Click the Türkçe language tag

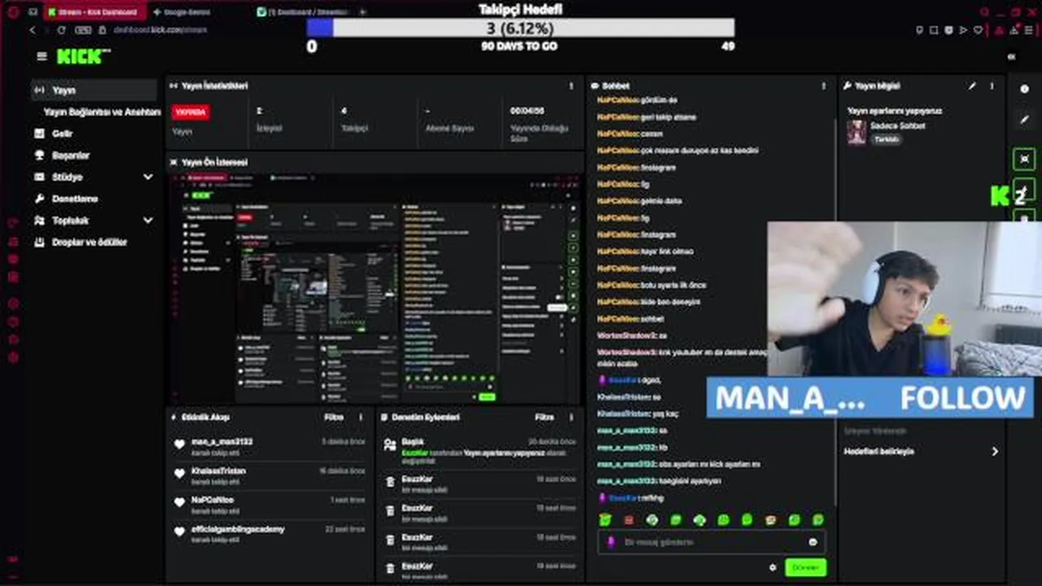pos(887,139)
